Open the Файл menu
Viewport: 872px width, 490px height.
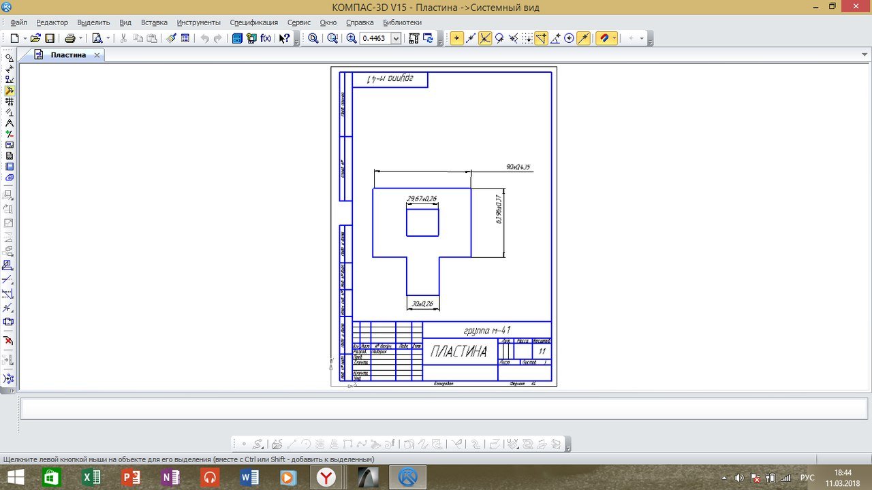click(18, 22)
